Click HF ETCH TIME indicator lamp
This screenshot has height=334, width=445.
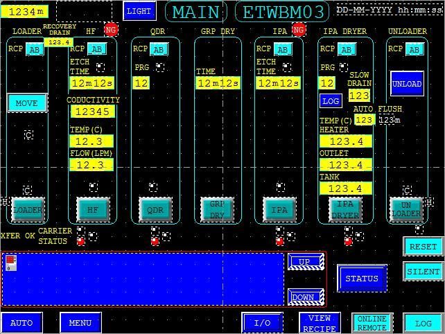tap(101, 67)
